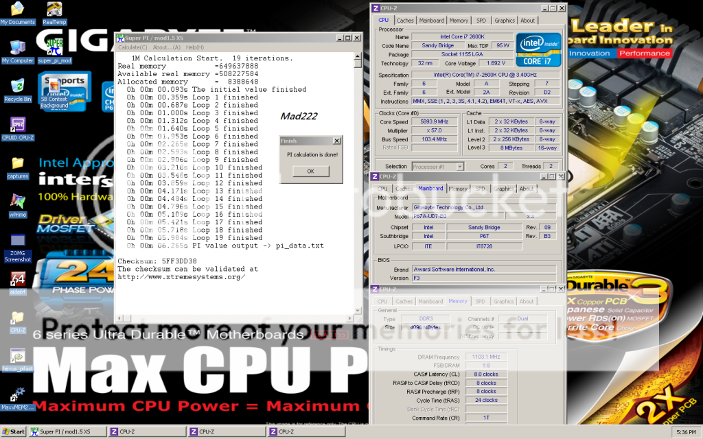Viewport: 703px width, 439px height.
Task: Expand the Processor #1 selection dropdown
Action: click(459, 167)
